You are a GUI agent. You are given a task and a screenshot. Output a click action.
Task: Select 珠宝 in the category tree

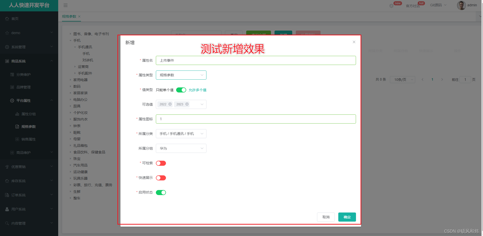[x=77, y=159]
